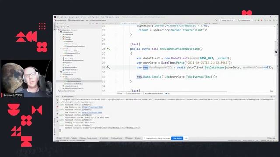Click the DateTime.Parse string literal on line 29
The width and height of the screenshot is (280, 157).
207,63
